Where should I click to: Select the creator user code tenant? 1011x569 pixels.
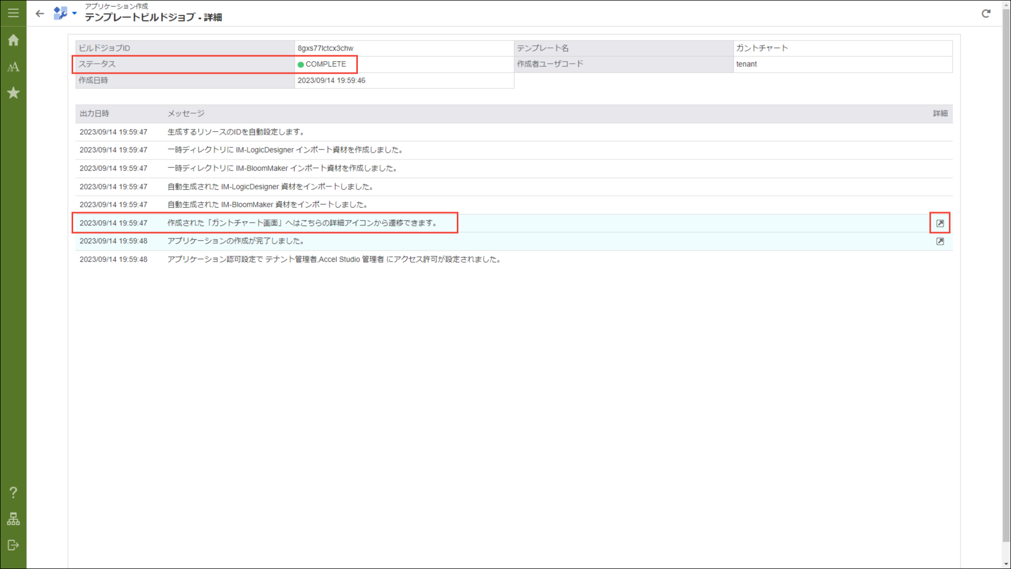coord(746,64)
